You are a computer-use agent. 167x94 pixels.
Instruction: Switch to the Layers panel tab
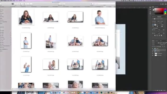[x=153, y=41]
